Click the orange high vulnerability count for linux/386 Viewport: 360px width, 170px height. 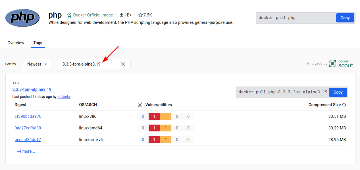[166, 116]
